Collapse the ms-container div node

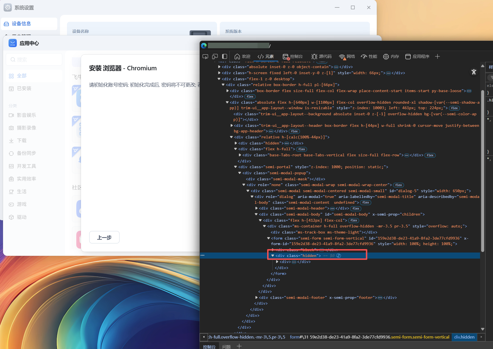click(x=264, y=226)
